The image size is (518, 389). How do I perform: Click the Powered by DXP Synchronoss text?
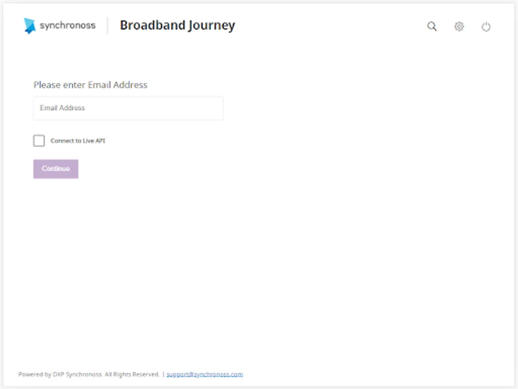[61, 374]
